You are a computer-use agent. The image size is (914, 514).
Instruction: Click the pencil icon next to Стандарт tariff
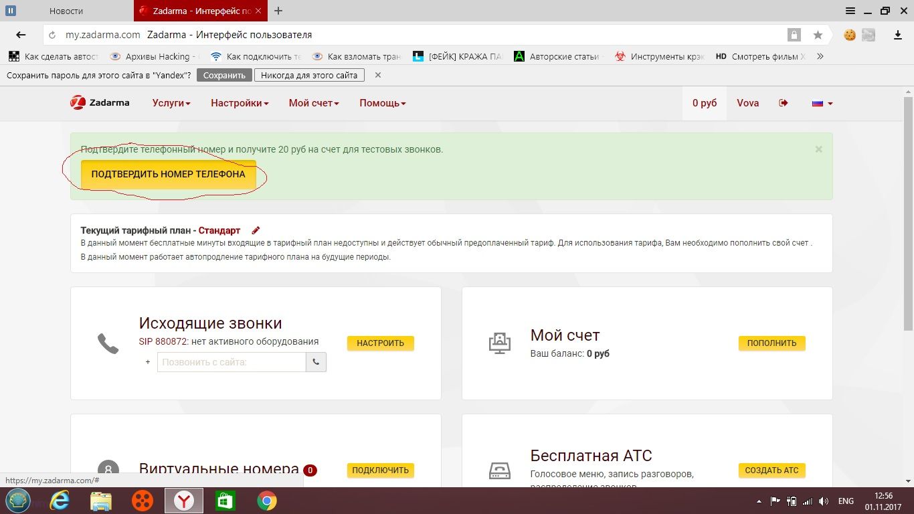point(256,230)
